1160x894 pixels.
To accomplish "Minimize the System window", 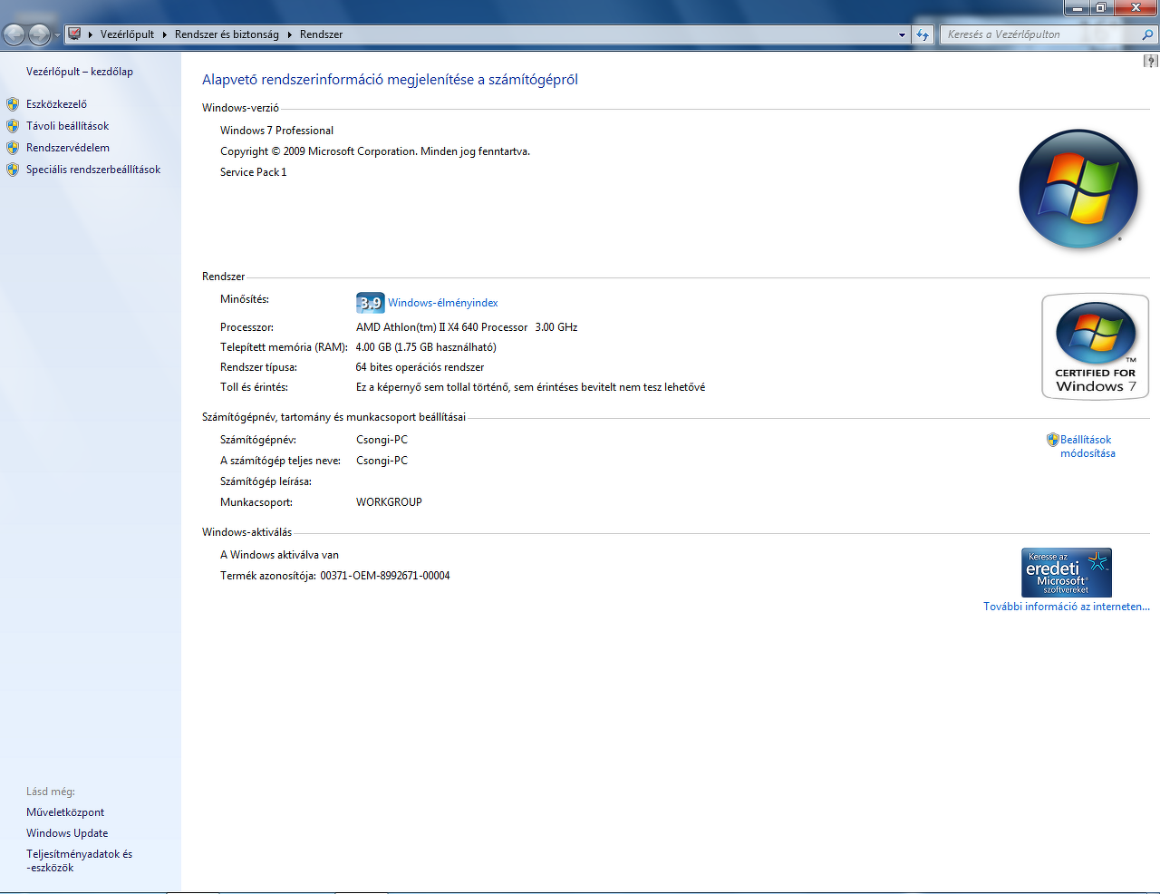I will click(1077, 7).
